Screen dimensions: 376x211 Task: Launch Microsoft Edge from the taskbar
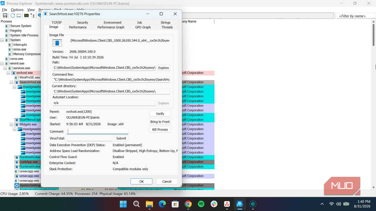click(x=162, y=204)
